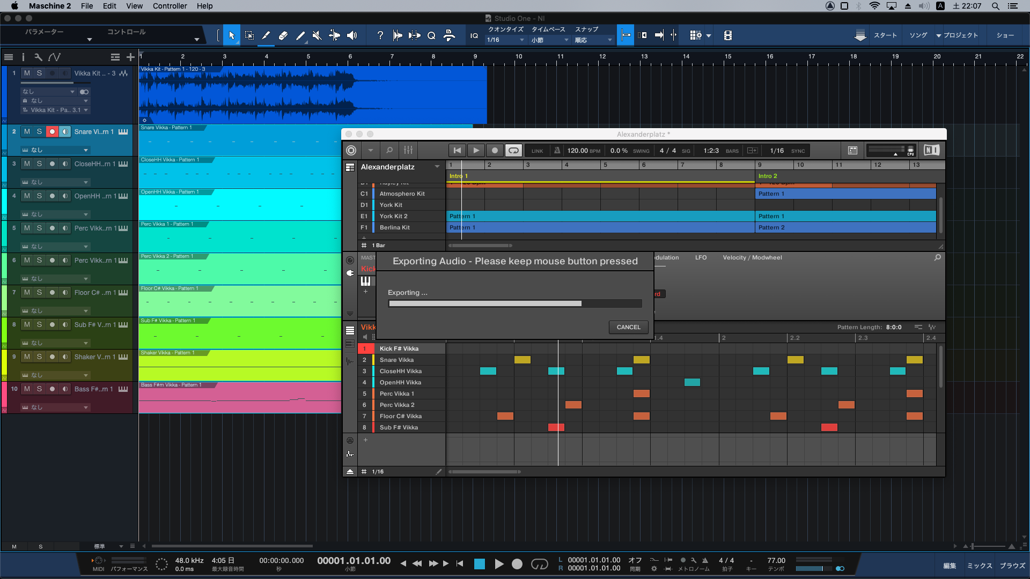This screenshot has height=579, width=1030.
Task: Click Studio One transport play button
Action: [499, 564]
